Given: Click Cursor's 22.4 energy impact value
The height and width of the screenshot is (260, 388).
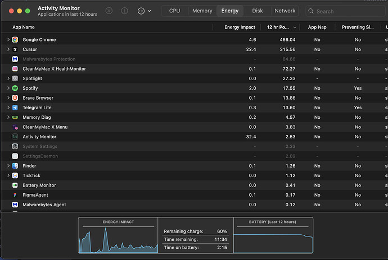Looking at the screenshot, I should 251,49.
